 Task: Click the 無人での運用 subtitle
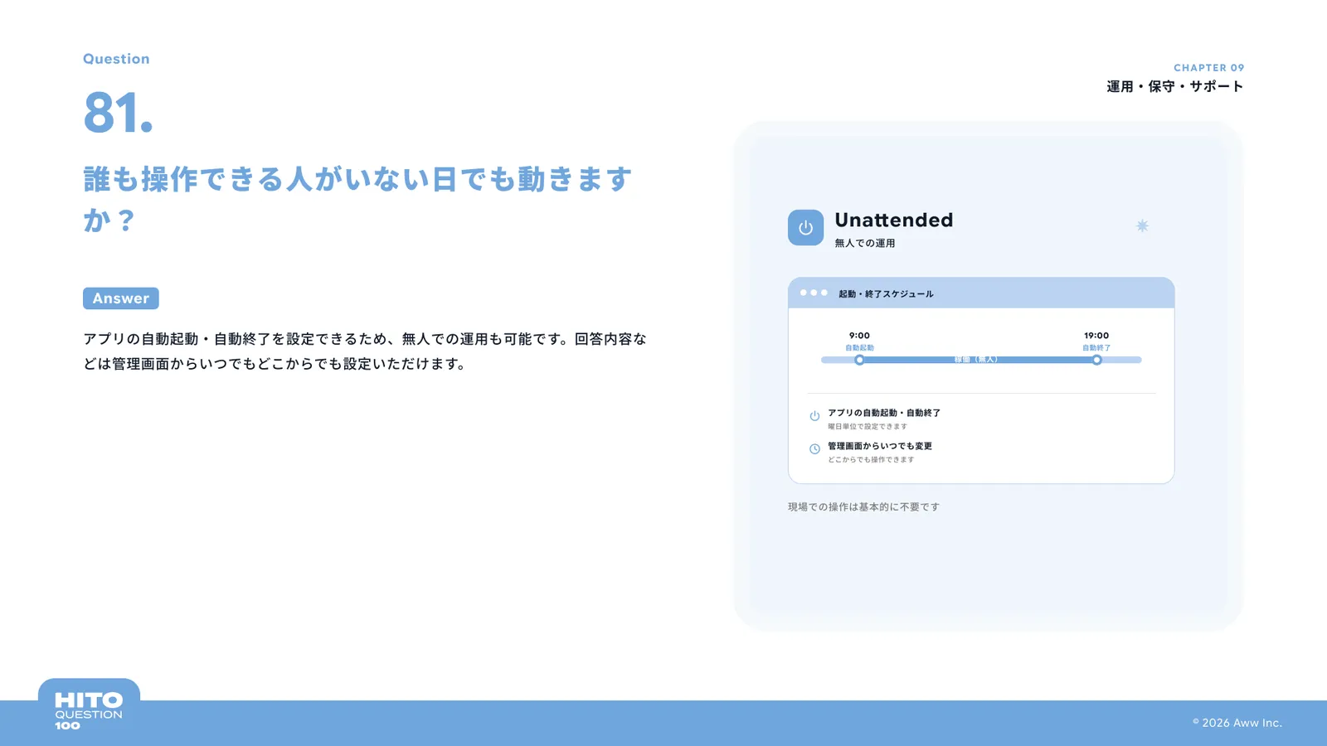point(865,243)
